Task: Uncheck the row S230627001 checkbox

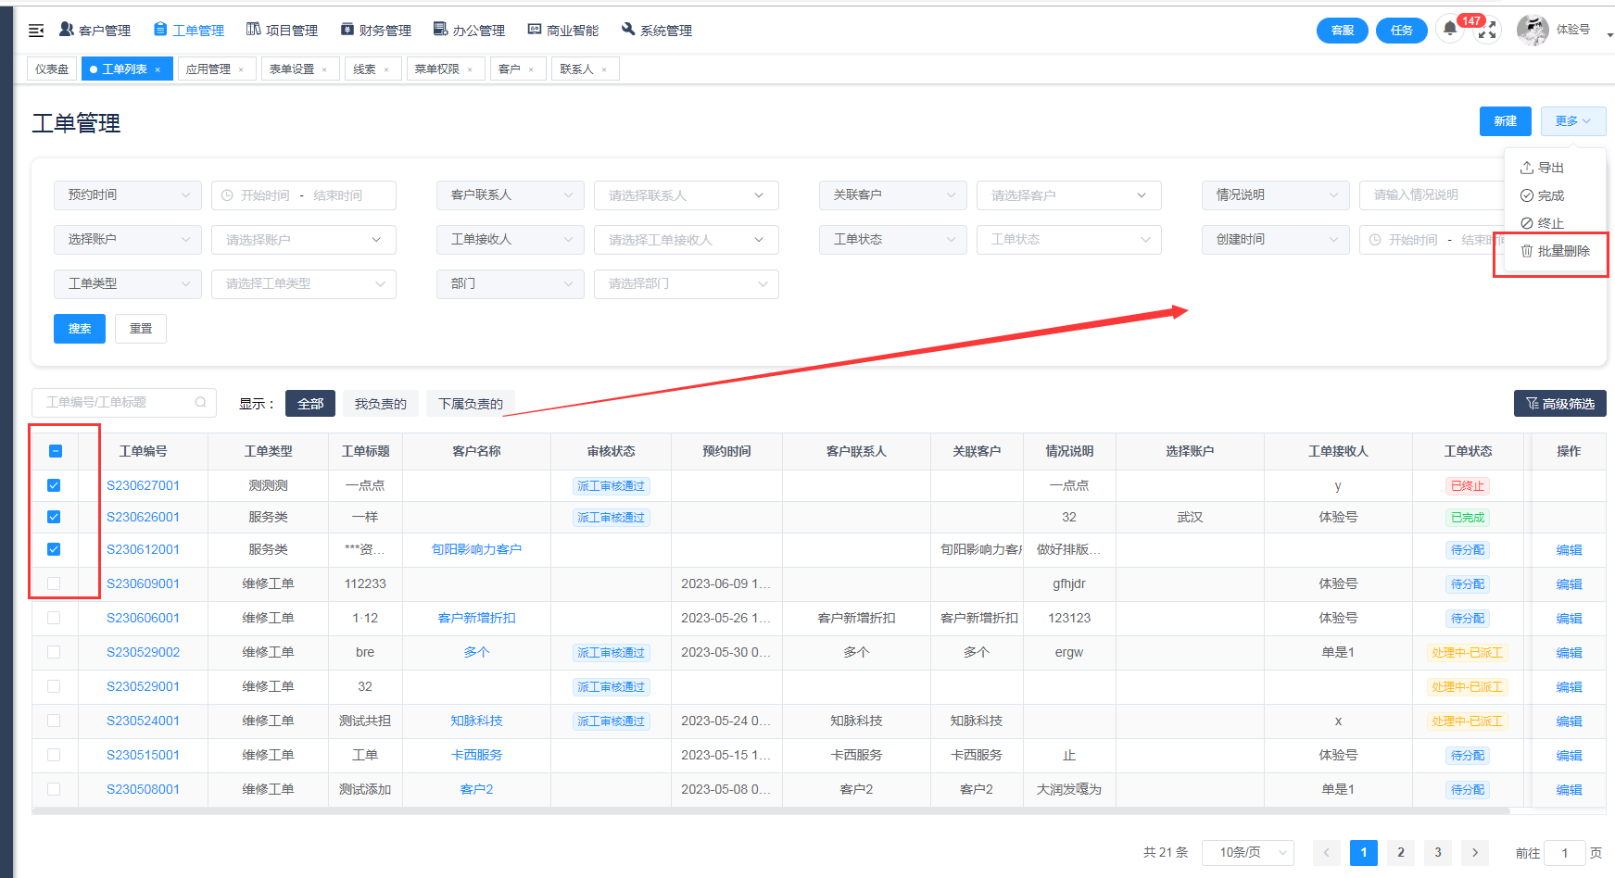Action: coord(54,485)
